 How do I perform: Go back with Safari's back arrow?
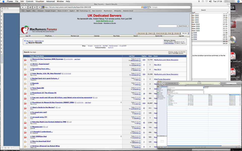click(23, 7)
